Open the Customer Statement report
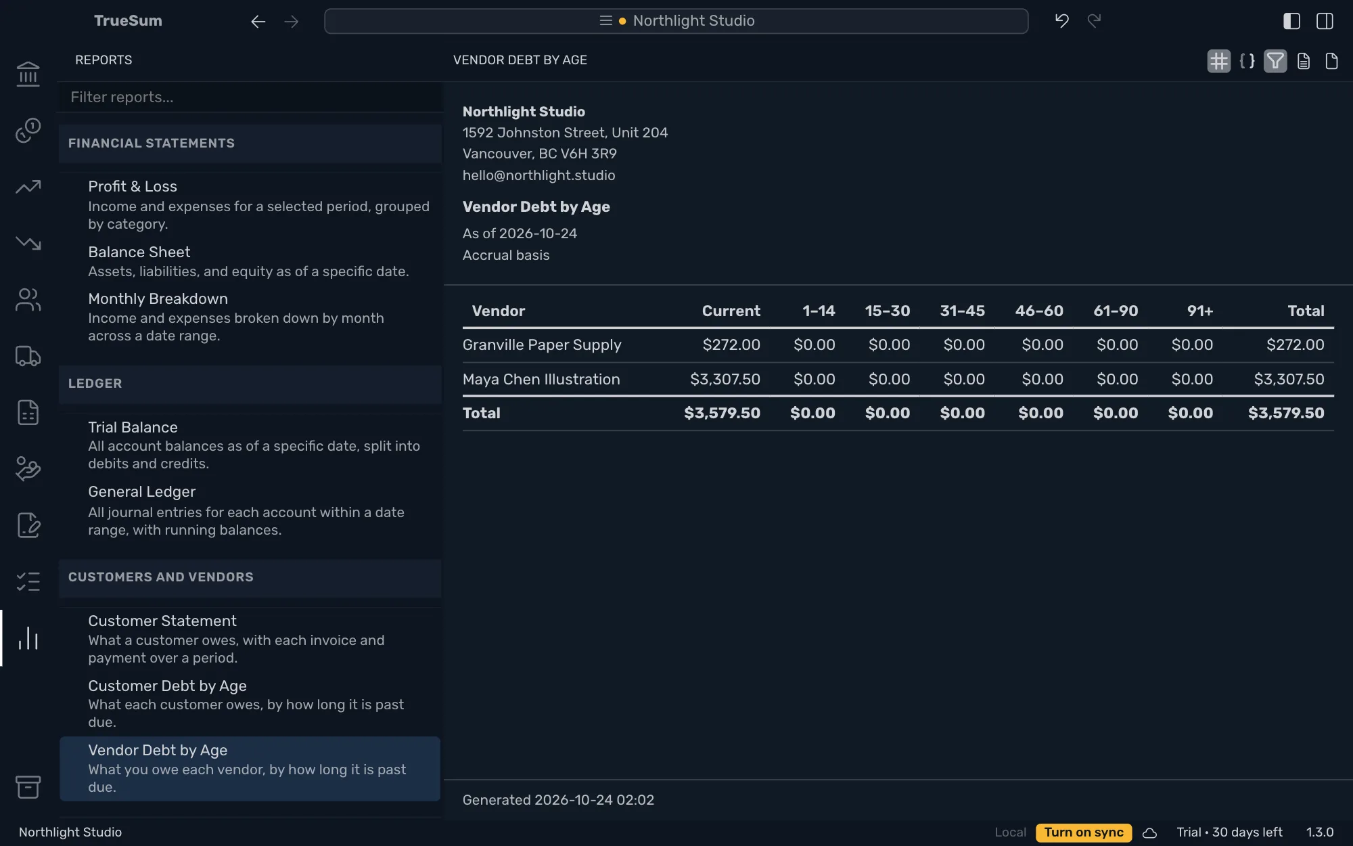This screenshot has height=846, width=1353. click(x=250, y=639)
